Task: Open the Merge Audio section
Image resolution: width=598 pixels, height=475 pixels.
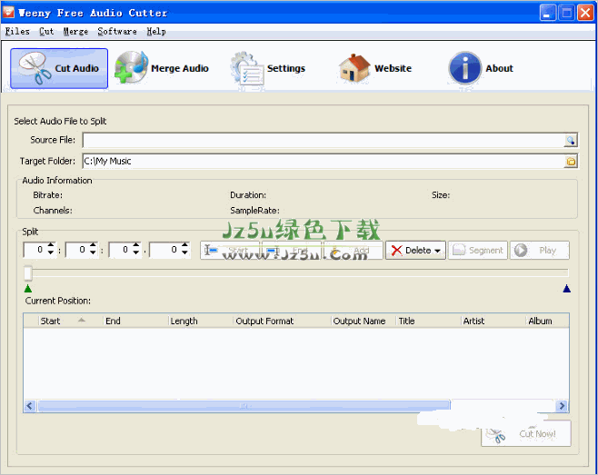Action: click(x=162, y=69)
